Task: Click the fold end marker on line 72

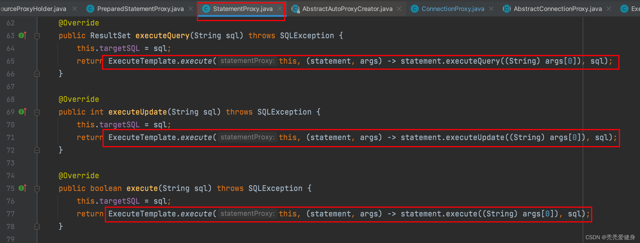Action: tap(37, 150)
